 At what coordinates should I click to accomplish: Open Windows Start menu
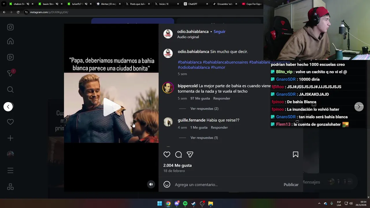[x=160, y=203]
